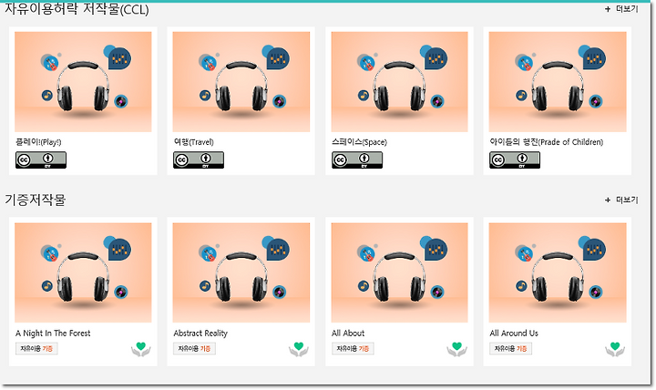Image resolution: width=656 pixels, height=390 pixels.
Task: Expand 더보기 for the 기증저작물 section
Action: pyautogui.click(x=621, y=200)
